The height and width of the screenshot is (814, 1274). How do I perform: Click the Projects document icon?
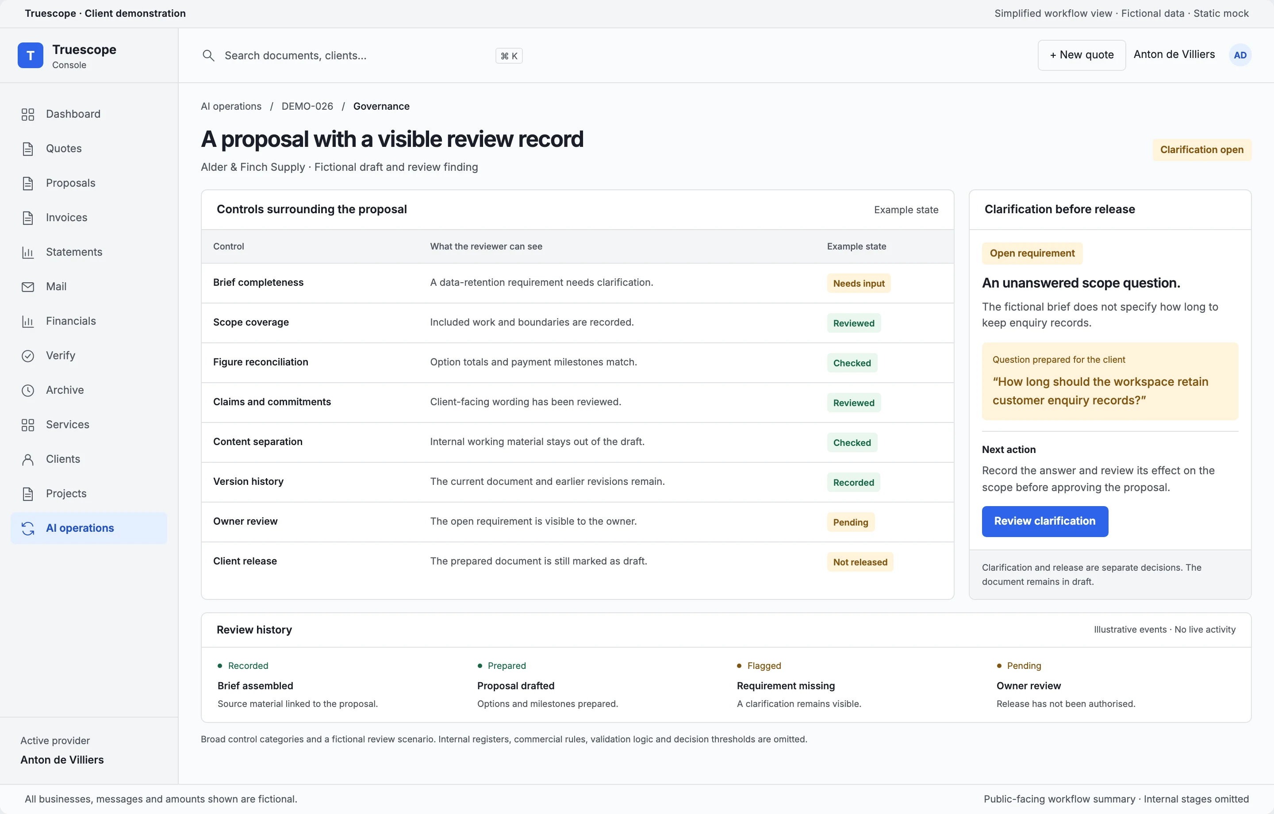pyautogui.click(x=27, y=493)
